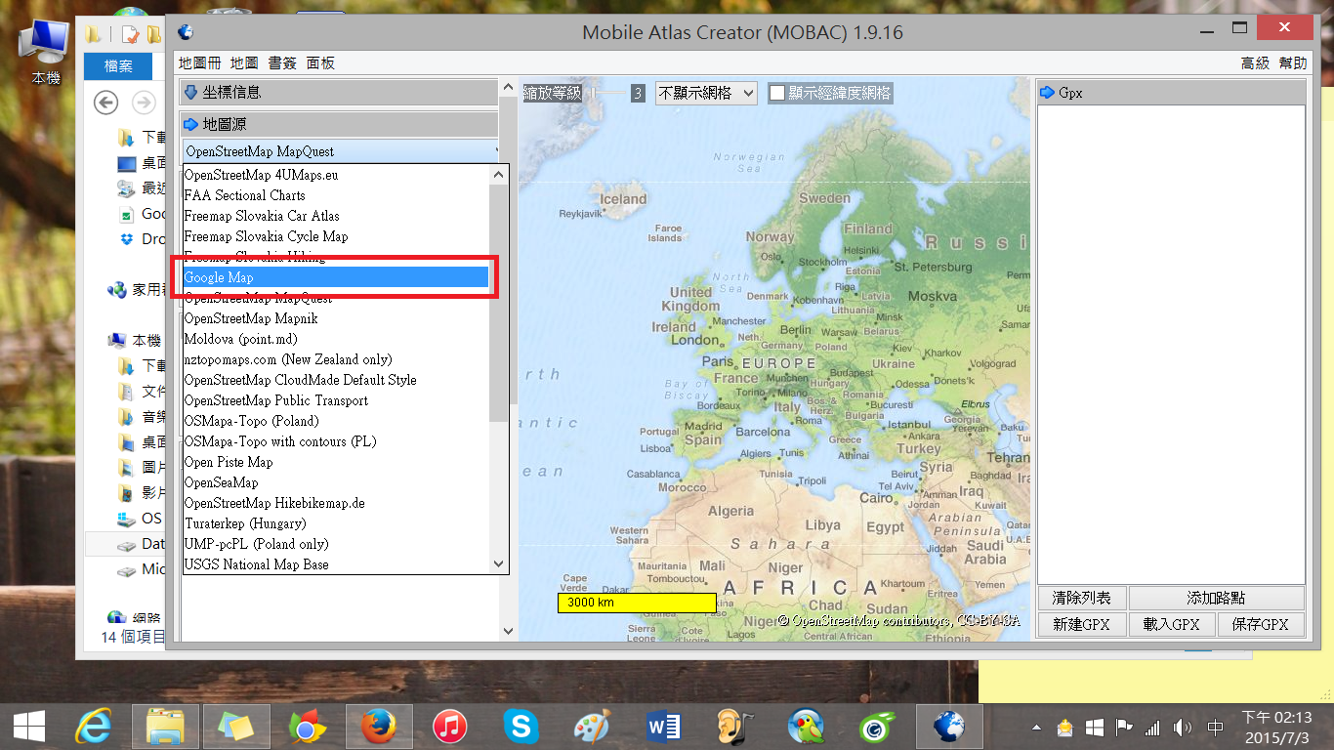Viewport: 1334px width, 750px height.
Task: Select nztopomaps.com (New Zealand only)
Action: click(336, 359)
